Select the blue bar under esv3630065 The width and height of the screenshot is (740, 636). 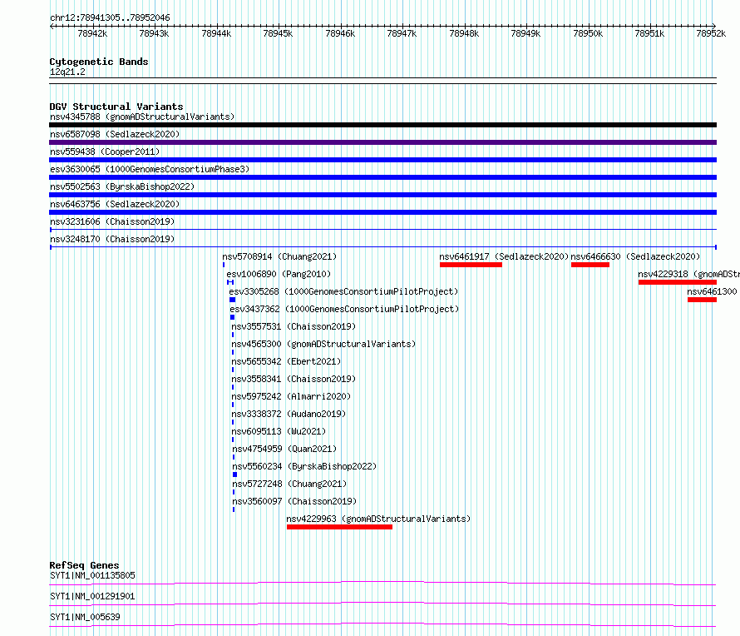[382, 177]
